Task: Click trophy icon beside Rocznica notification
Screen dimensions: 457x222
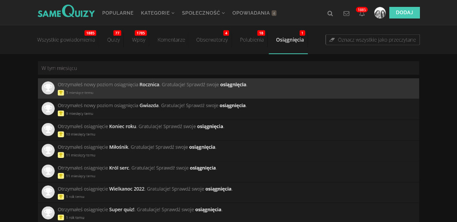Action: pyautogui.click(x=48, y=88)
